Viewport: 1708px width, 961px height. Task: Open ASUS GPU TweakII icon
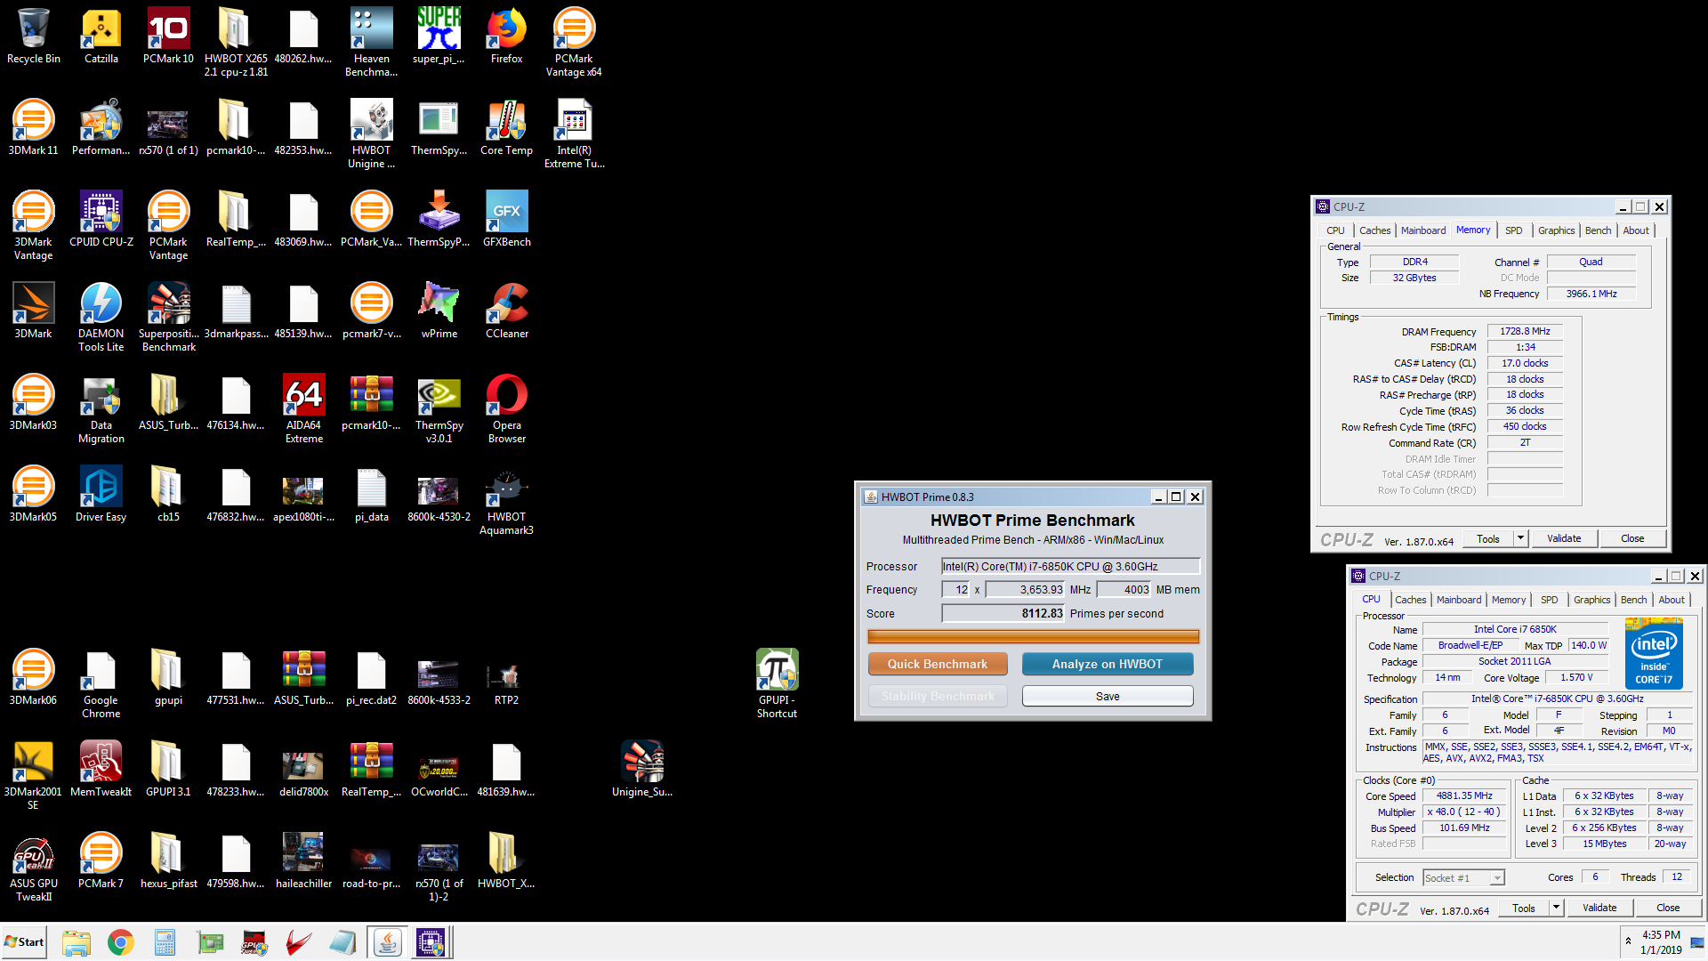tap(33, 868)
